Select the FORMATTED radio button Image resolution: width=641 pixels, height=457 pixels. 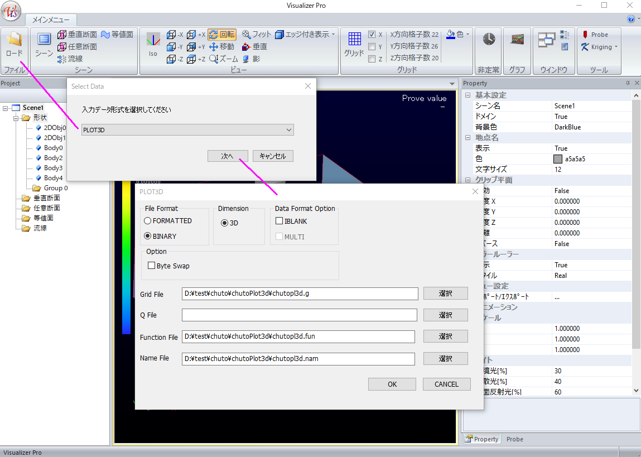click(x=148, y=221)
